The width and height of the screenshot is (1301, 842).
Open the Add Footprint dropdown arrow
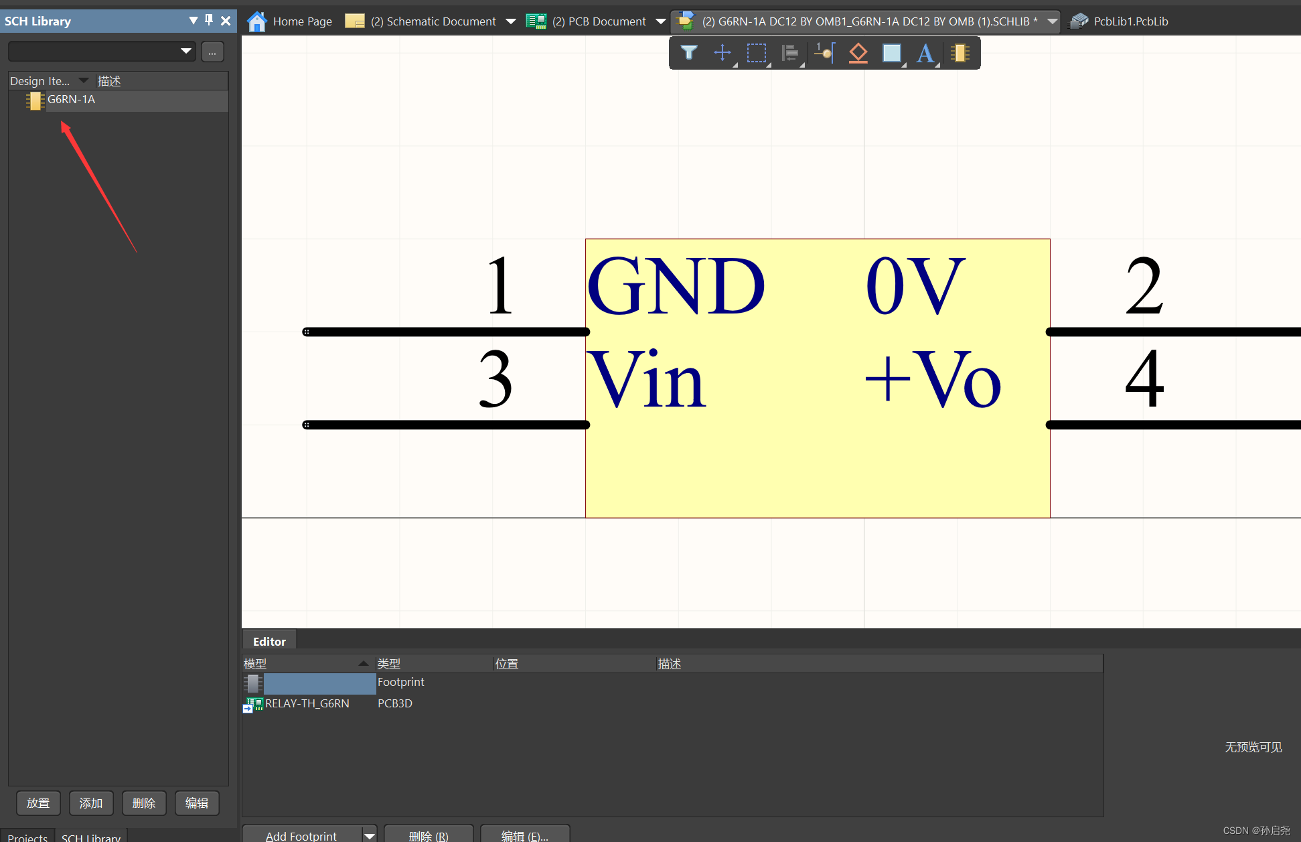point(370,835)
